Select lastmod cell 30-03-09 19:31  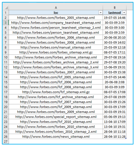tap(115, 112)
